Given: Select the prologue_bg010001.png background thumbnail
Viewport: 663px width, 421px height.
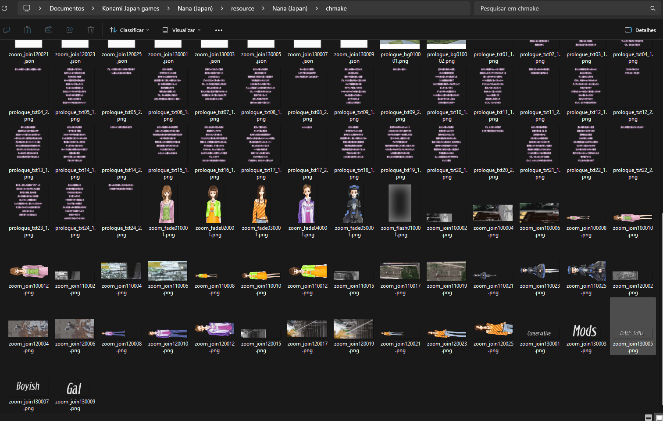Looking at the screenshot, I should [400, 44].
